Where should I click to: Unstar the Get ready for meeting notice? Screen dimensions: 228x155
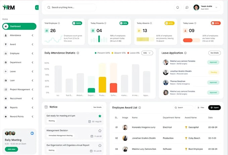coord(100,116)
